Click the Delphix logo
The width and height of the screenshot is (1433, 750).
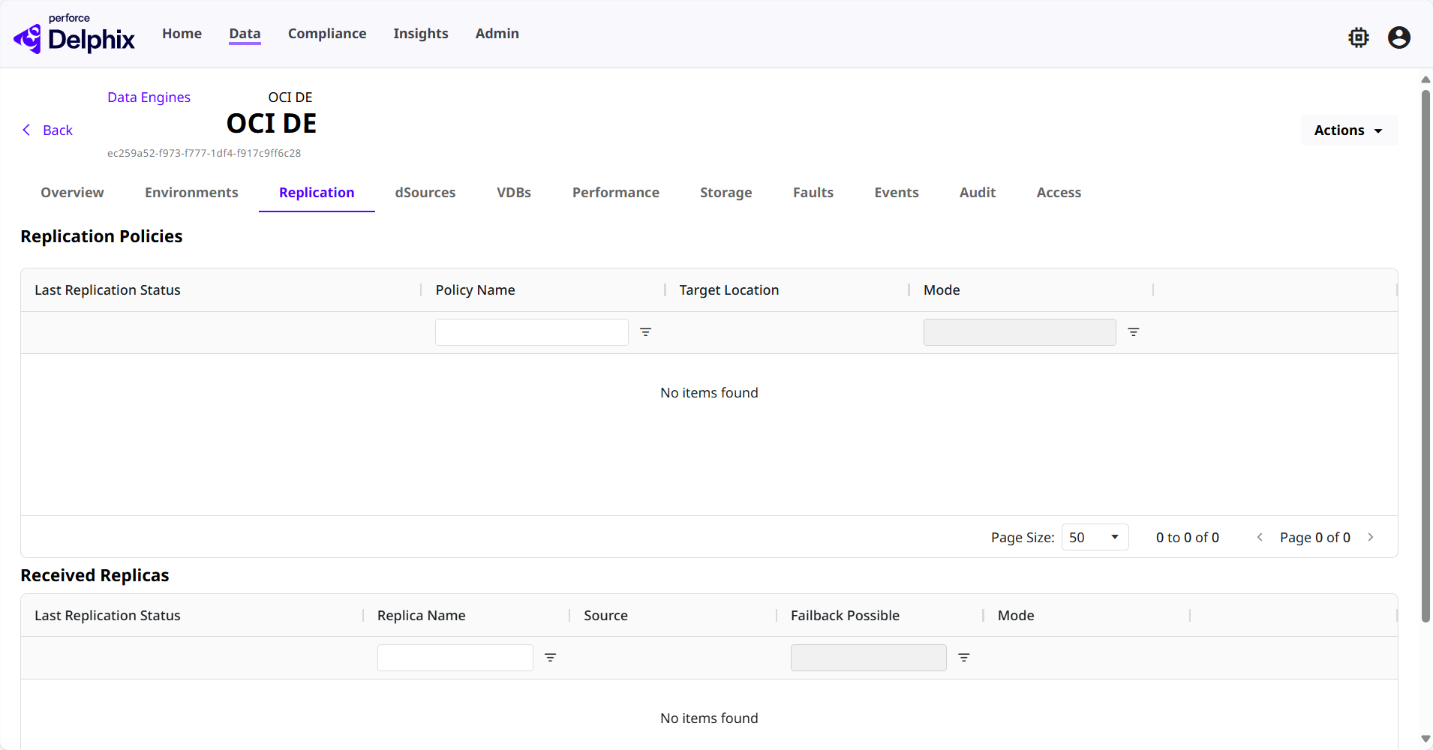[74, 34]
